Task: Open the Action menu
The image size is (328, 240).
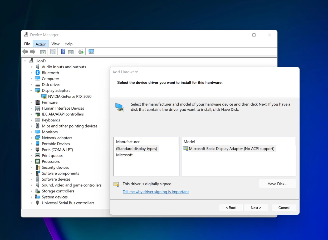Action: pyautogui.click(x=41, y=44)
